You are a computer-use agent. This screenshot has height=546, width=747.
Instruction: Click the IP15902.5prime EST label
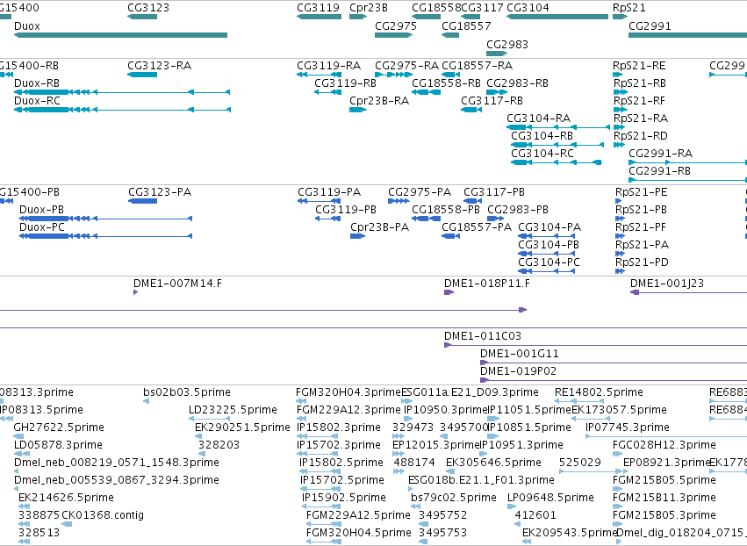coord(344,498)
